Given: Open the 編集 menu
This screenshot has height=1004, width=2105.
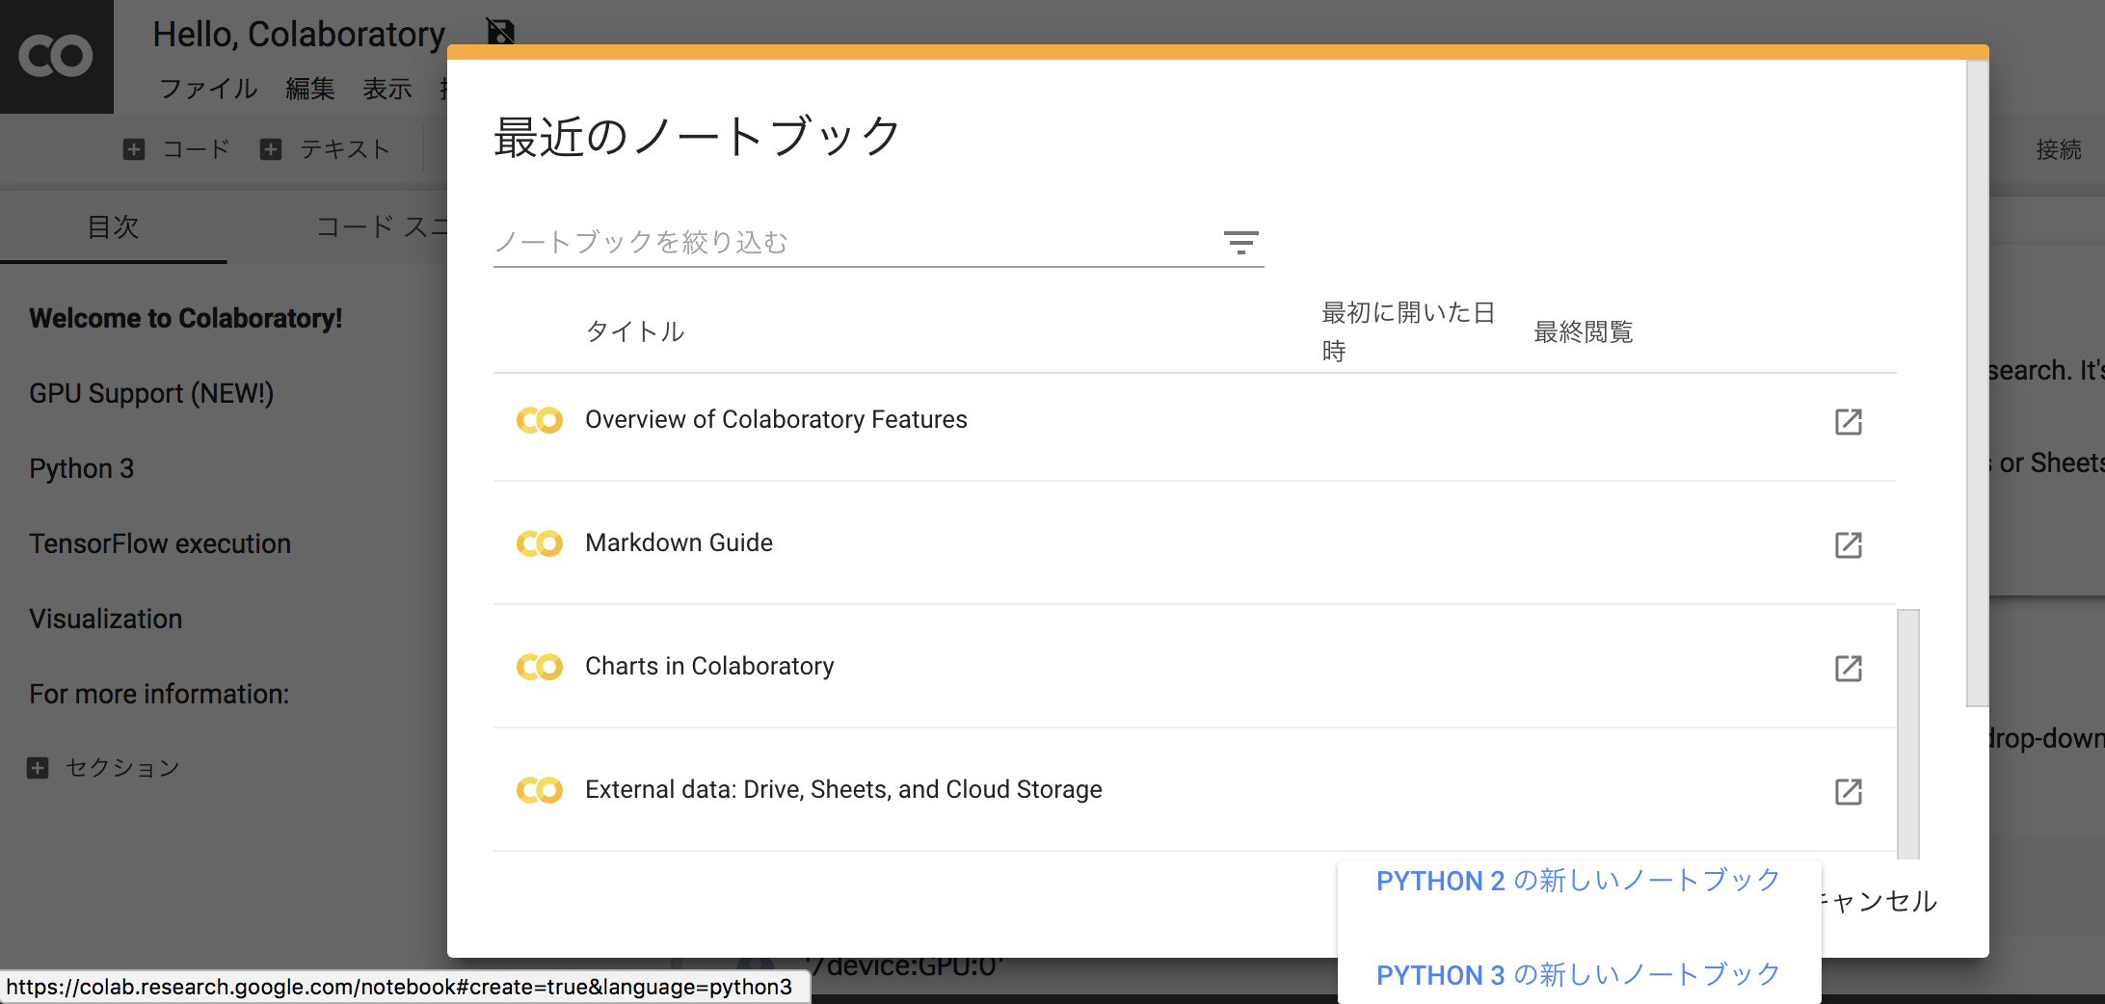Looking at the screenshot, I should coord(310,89).
